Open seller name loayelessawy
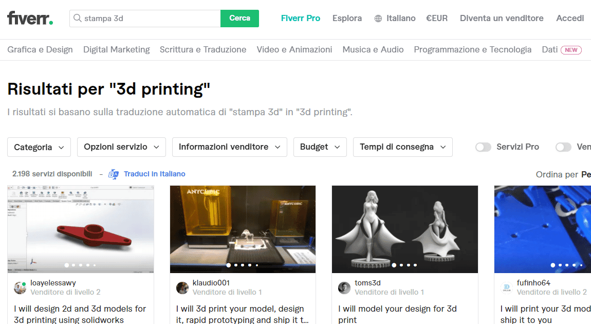 [53, 283]
